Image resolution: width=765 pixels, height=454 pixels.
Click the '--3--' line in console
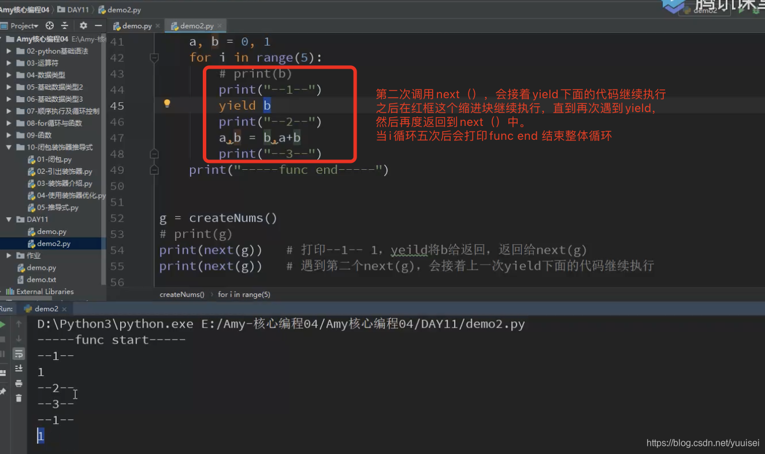point(55,404)
